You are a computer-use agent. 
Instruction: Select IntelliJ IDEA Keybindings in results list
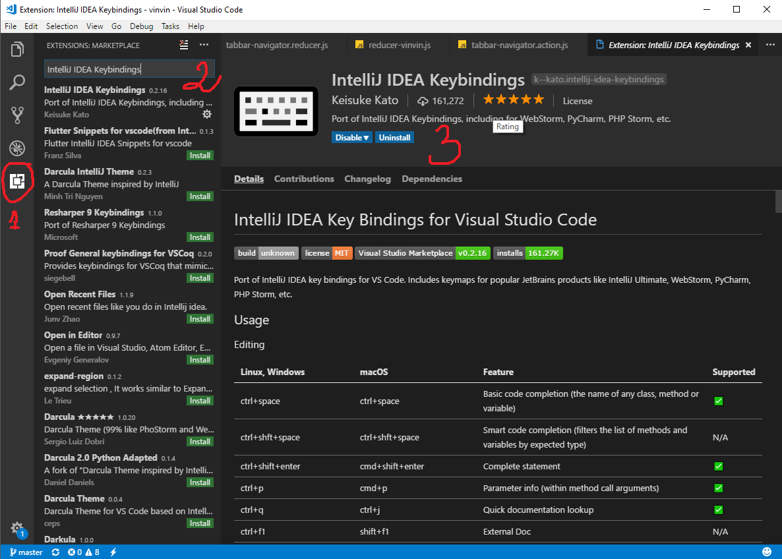pyautogui.click(x=129, y=102)
